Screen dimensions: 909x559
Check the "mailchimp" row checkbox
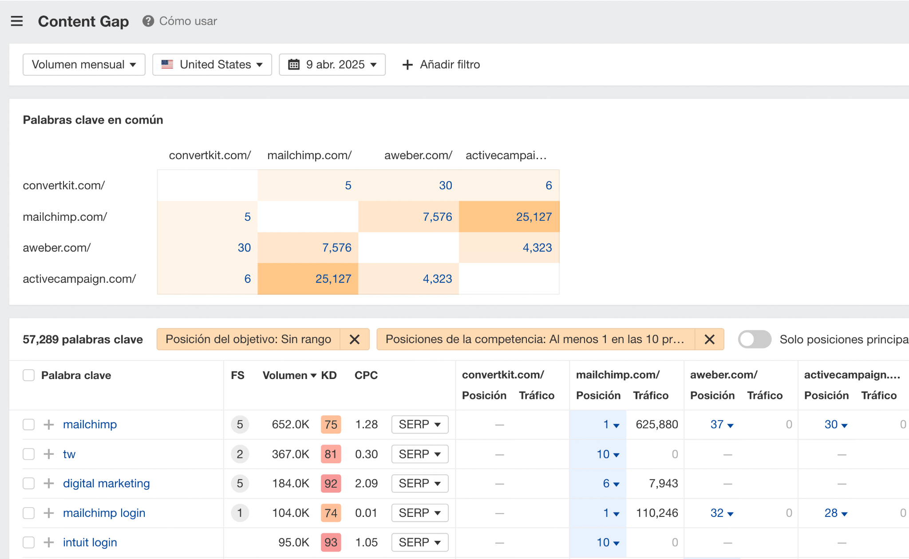[28, 424]
